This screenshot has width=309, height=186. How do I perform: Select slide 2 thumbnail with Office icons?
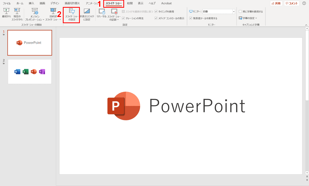click(30, 72)
